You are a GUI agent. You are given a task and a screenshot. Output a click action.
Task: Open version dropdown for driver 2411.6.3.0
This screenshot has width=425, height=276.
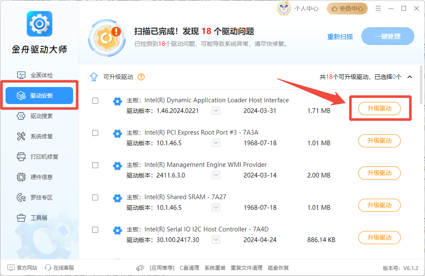216,175
